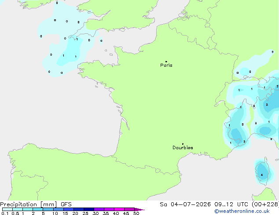Click the '09..12 UTC' time range text

click(x=231, y=204)
